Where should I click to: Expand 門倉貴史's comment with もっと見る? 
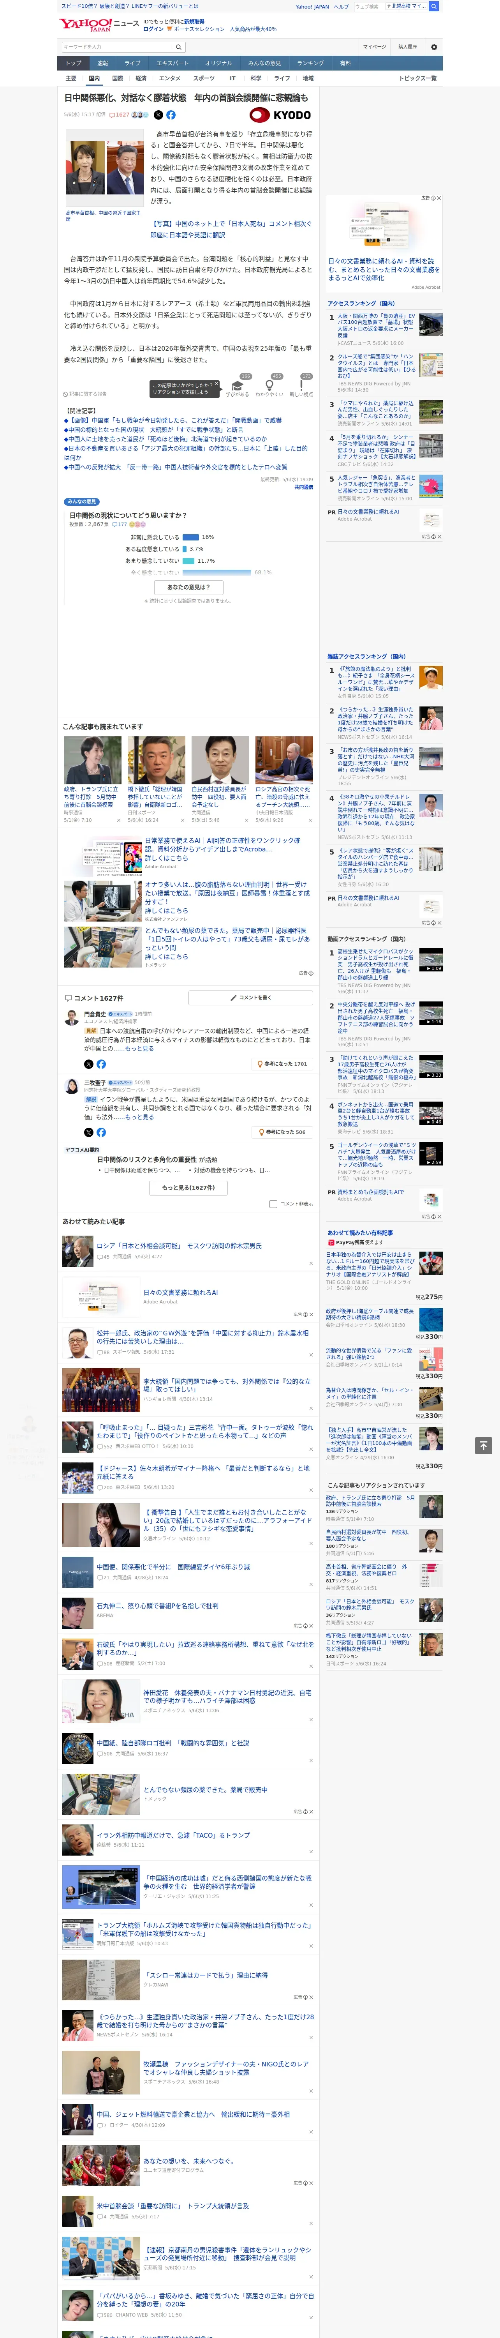coord(140,1048)
